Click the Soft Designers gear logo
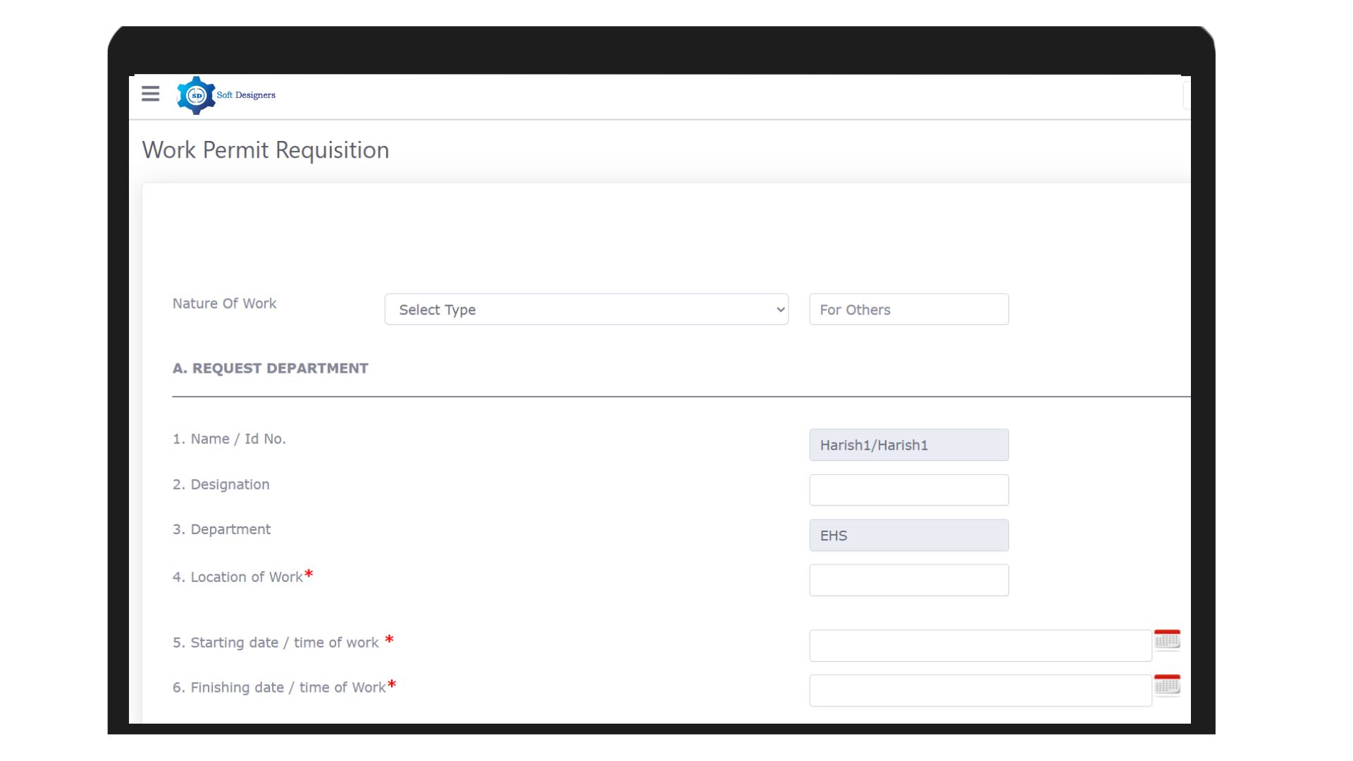Image resolution: width=1353 pixels, height=761 pixels. pyautogui.click(x=195, y=95)
